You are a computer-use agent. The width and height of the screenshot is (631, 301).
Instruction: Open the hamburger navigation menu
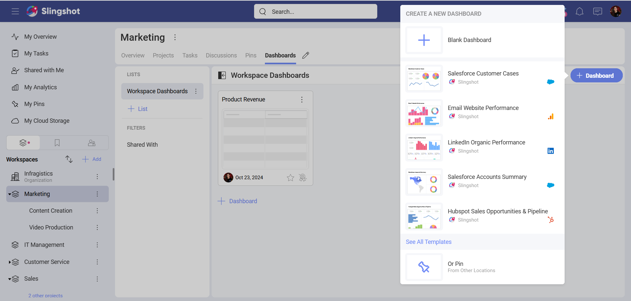pos(15,11)
